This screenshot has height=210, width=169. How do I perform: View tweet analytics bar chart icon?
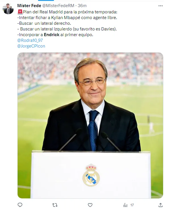click(x=125, y=205)
